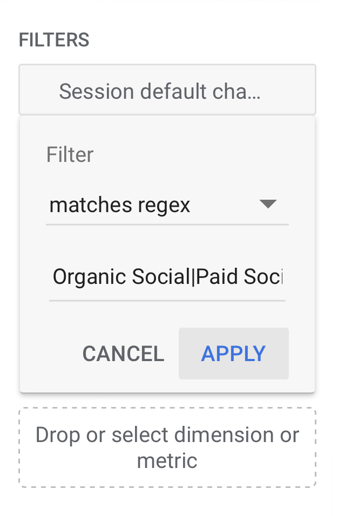Screen dimensions: 338x516
Task: Toggle the match-type list with the triangle icon
Action: tap(268, 205)
